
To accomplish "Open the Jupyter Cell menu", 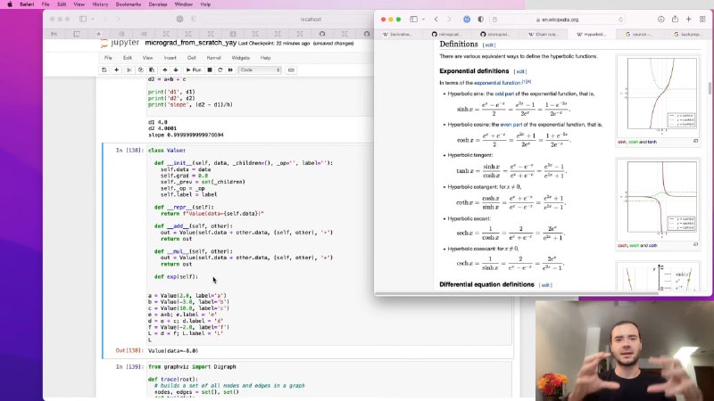I will tap(191, 58).
